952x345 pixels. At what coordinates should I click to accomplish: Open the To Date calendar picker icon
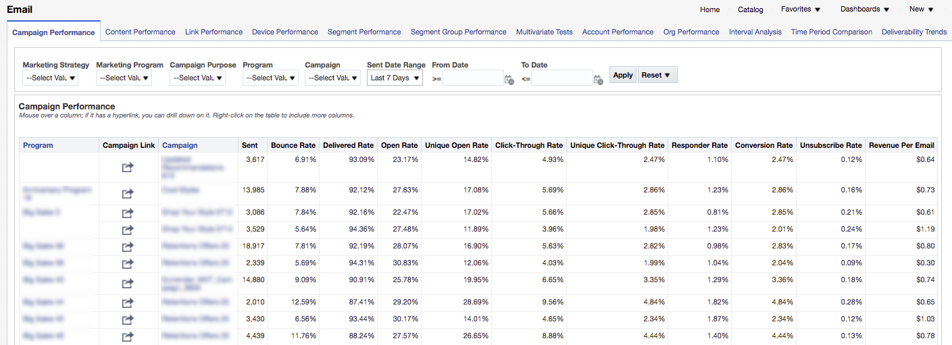coord(598,80)
